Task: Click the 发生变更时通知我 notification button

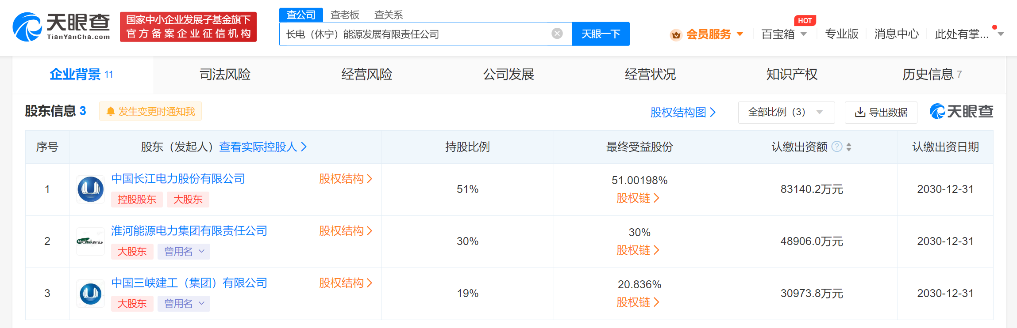Action: point(150,112)
